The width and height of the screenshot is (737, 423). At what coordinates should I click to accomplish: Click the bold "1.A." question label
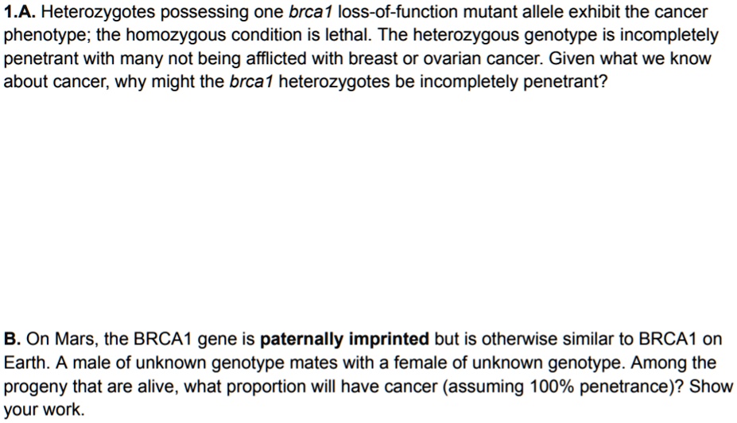tap(20, 12)
